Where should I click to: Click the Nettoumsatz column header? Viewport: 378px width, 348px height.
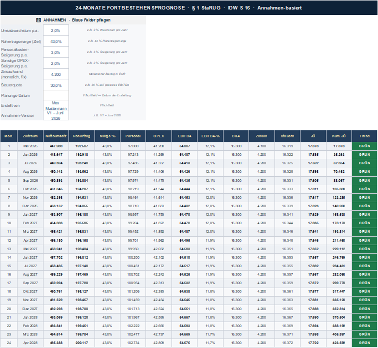click(56, 136)
